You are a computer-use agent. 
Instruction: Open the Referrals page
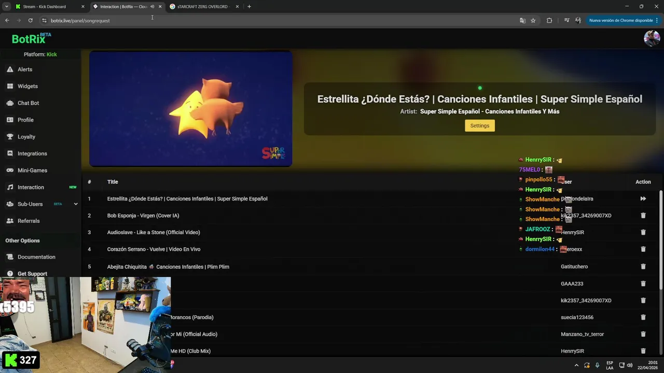[29, 221]
